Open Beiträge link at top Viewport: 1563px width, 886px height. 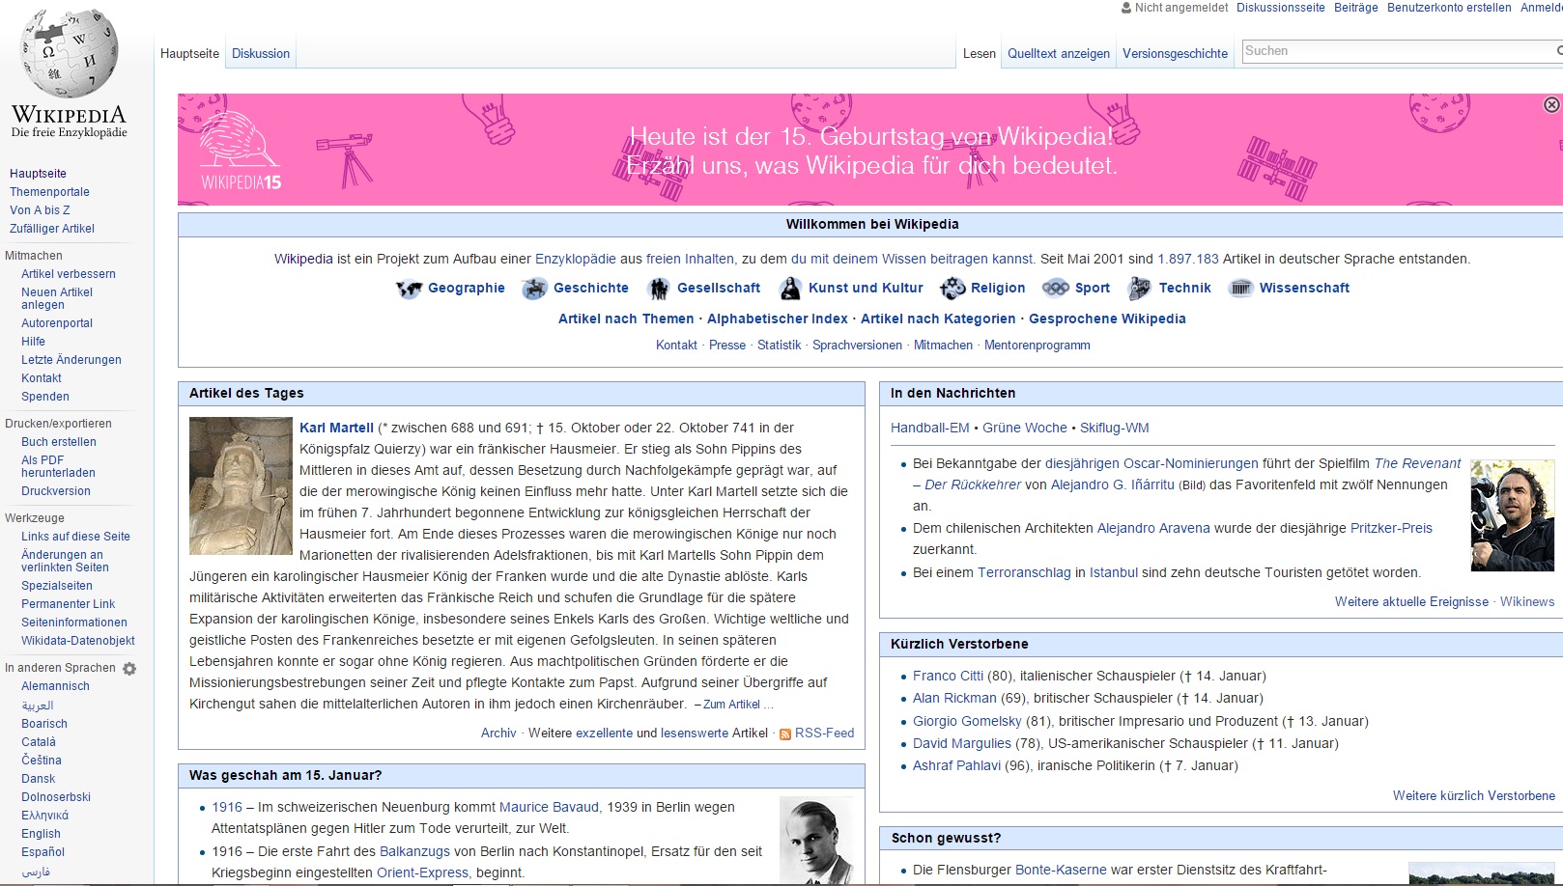1356,8
